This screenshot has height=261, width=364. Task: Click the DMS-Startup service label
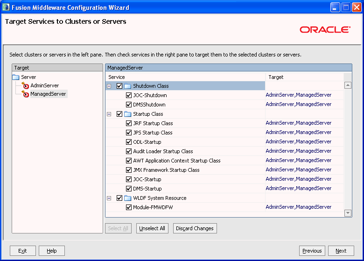(147, 189)
